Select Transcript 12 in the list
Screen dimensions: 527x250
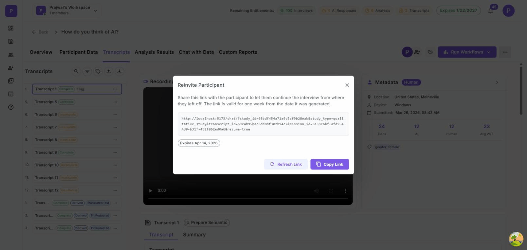(77, 190)
